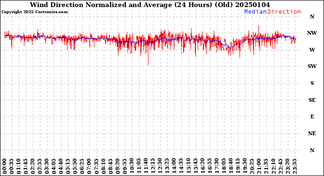Click the '19:50' time axis label
The image size is (324, 176).
[x=245, y=166]
